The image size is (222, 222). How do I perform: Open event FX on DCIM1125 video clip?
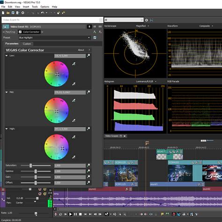tap(133, 163)
